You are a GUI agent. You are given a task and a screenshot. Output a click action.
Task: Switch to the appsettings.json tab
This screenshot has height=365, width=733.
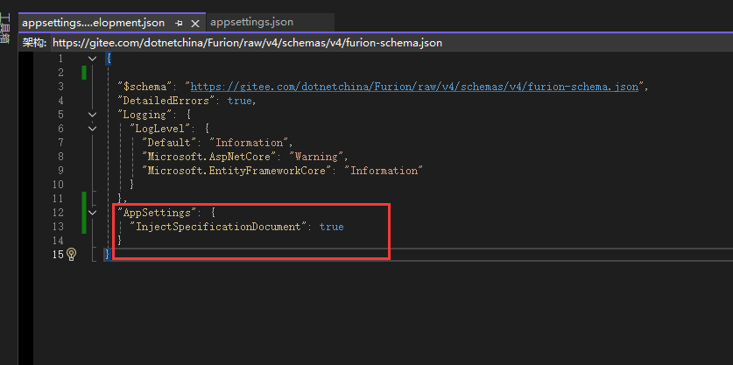click(251, 22)
